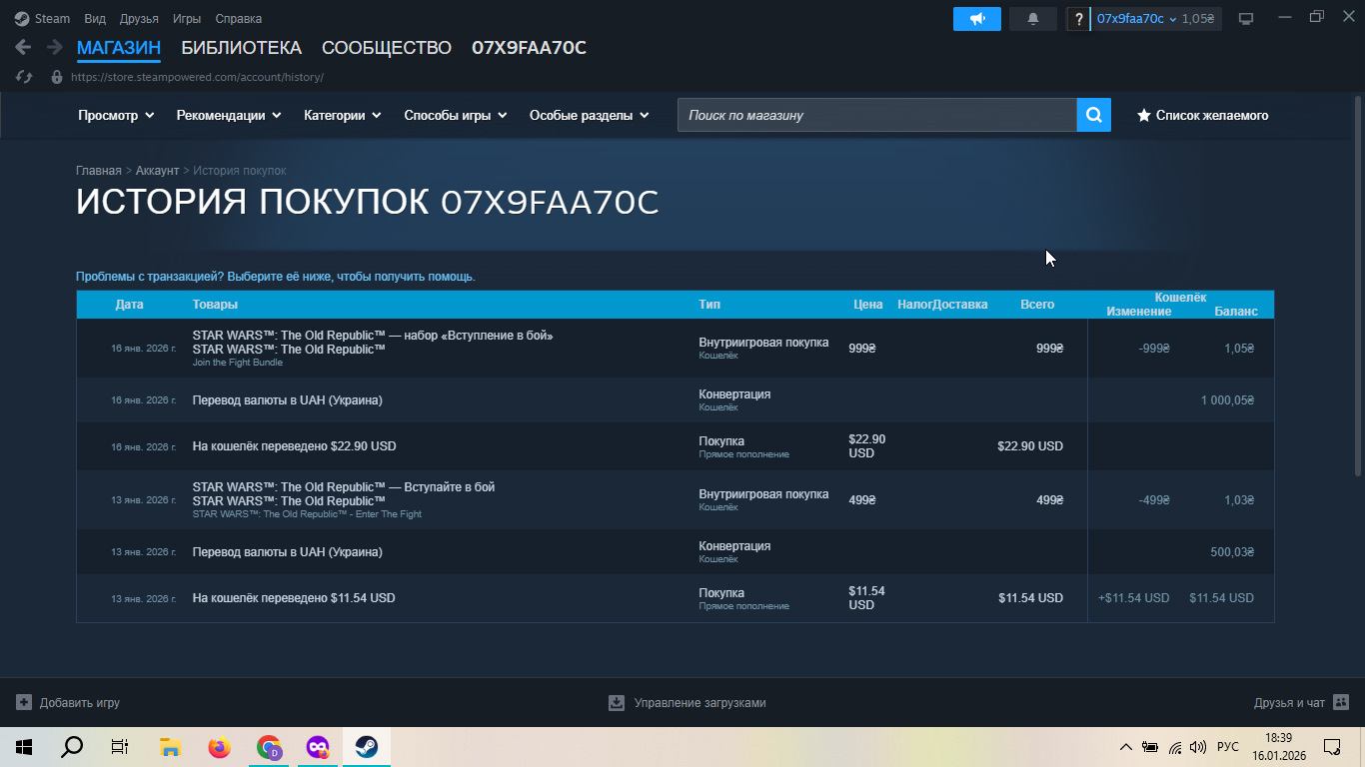
Task: Switch to the МАГАЗИН tab
Action: [x=119, y=47]
